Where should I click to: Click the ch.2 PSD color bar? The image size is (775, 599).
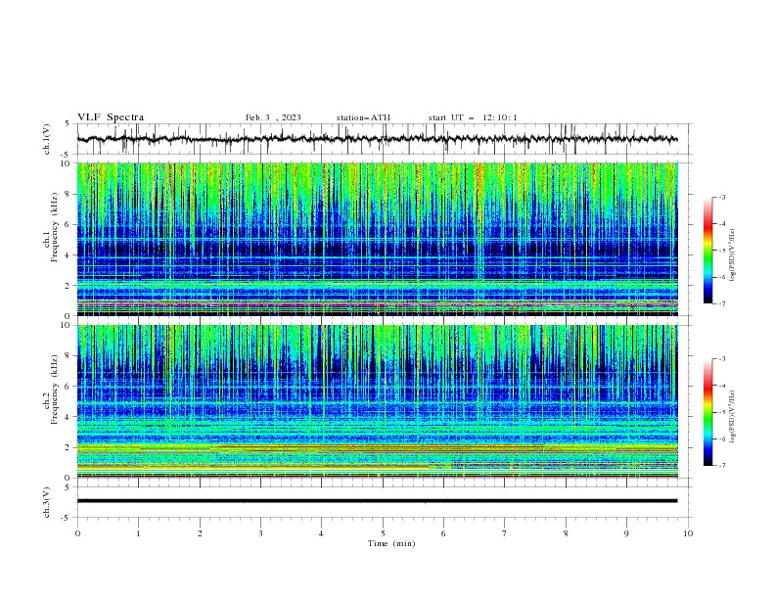(707, 412)
